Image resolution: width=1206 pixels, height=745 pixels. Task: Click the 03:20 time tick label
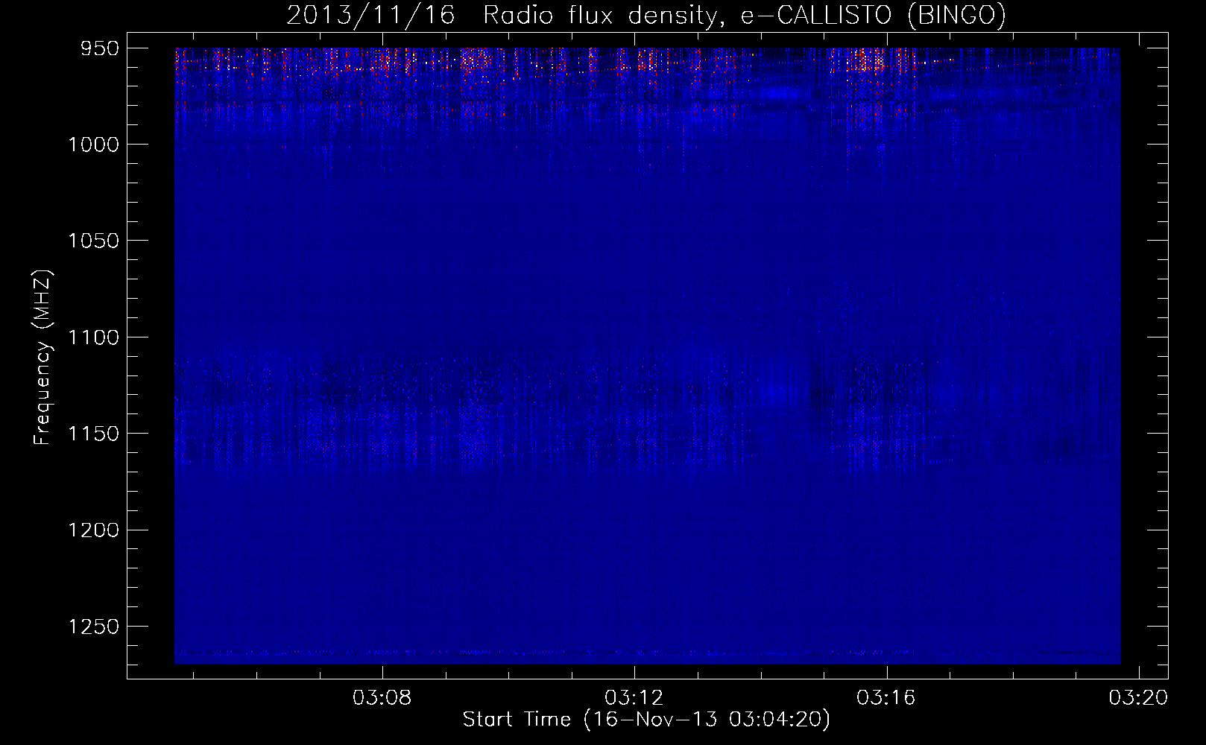[x=1138, y=698]
